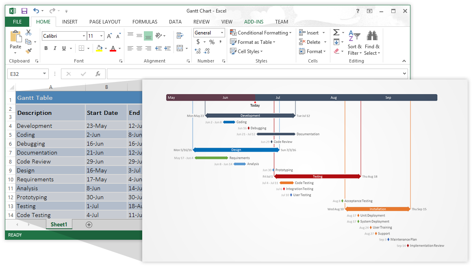473x271 pixels.
Task: Open Format as Table menu
Action: [x=253, y=42]
